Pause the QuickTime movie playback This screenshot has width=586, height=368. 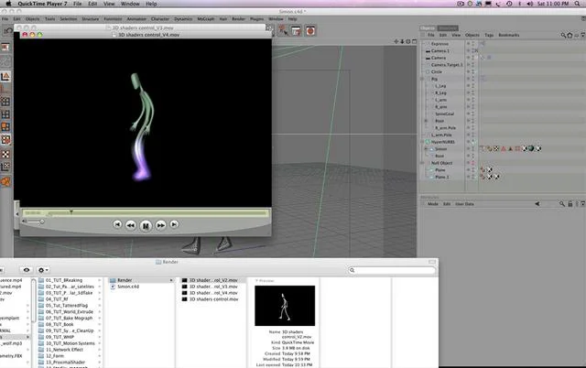pos(146,225)
